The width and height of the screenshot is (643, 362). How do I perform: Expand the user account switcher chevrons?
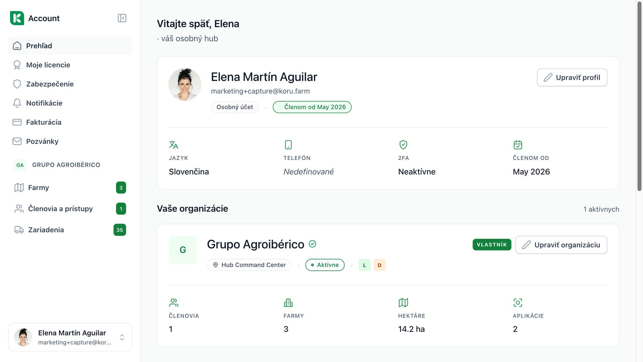(x=122, y=337)
